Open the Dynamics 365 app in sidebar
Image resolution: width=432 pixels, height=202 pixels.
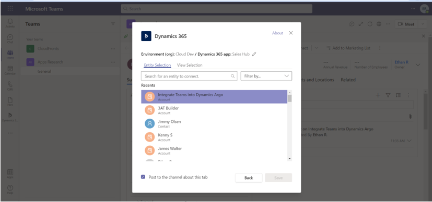pos(10,117)
